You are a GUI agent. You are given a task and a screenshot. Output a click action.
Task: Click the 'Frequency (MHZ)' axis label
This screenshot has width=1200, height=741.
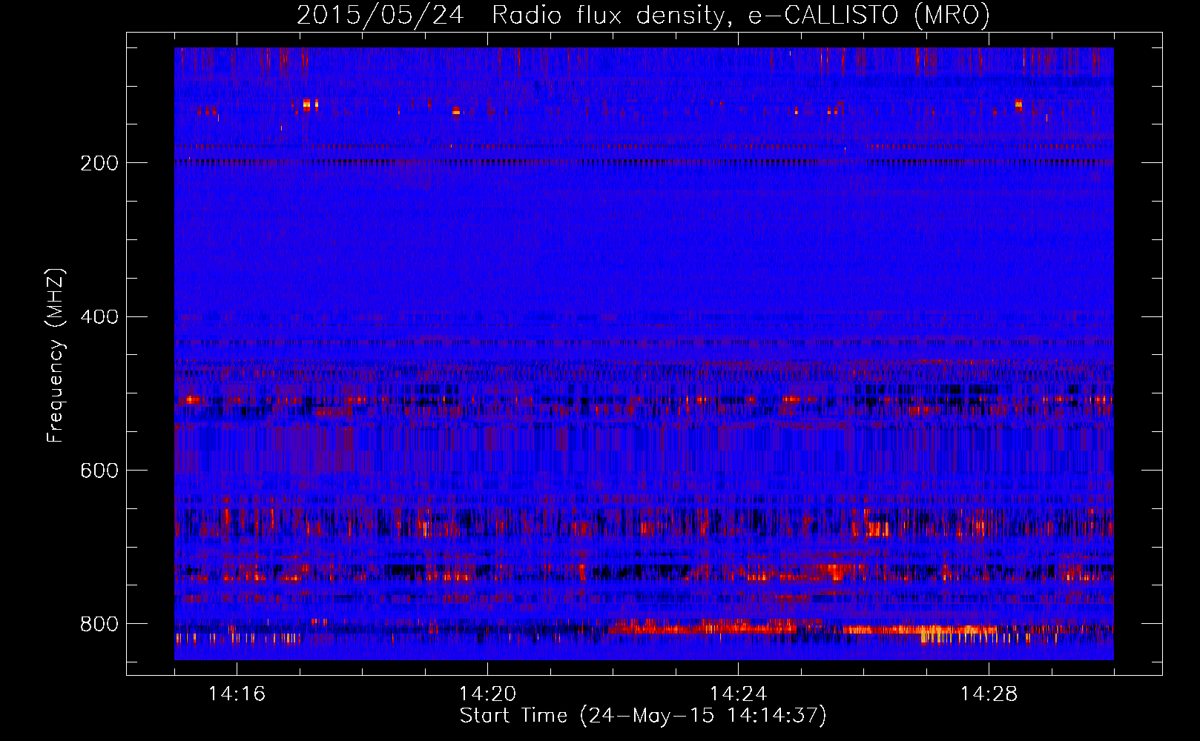(56, 355)
